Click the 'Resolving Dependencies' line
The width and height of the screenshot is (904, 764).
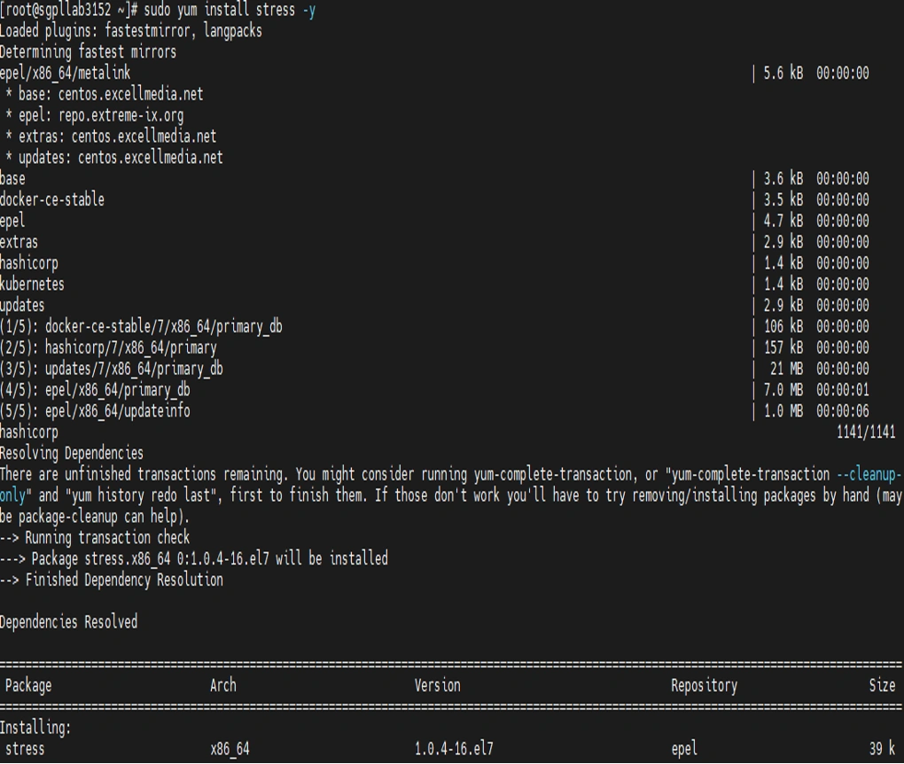pos(72,453)
